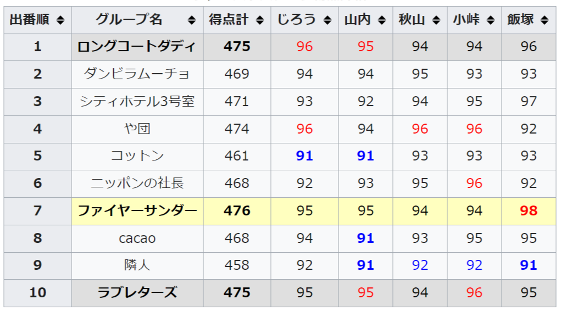561x311 pixels.
Task: Click the red 98 score from 飯塚
Action: click(x=529, y=211)
